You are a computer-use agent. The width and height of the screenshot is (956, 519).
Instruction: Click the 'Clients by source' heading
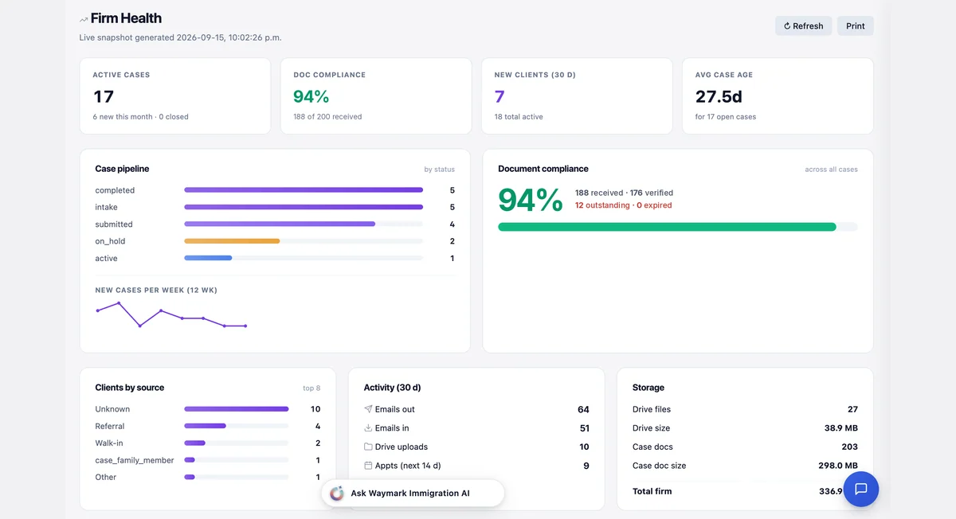click(x=130, y=388)
